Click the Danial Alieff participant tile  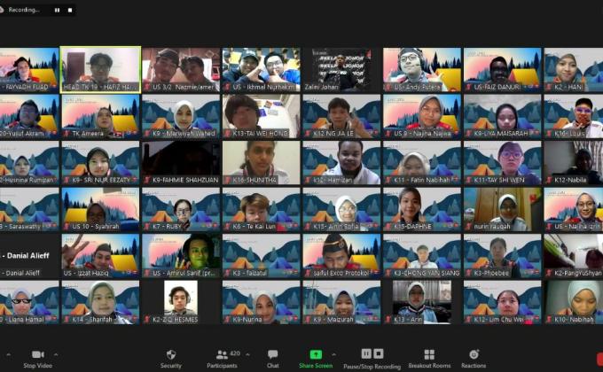coord(28,256)
